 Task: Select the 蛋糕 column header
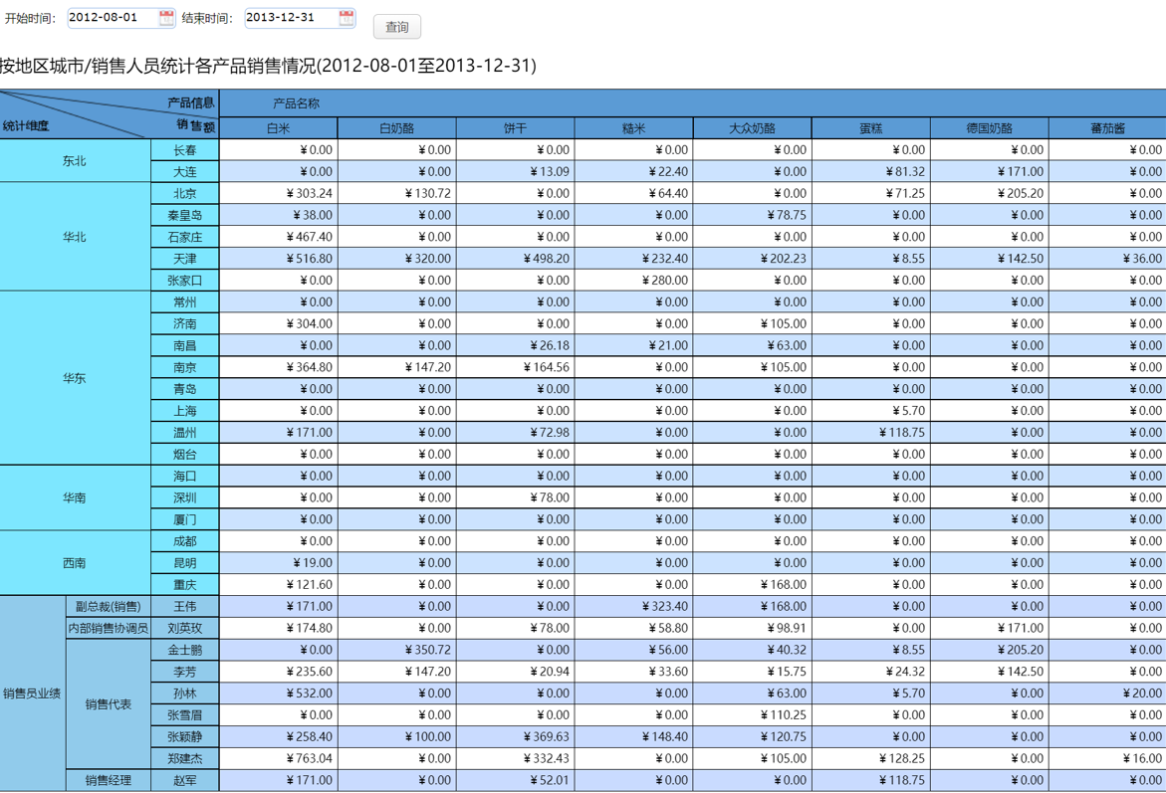[x=871, y=127]
